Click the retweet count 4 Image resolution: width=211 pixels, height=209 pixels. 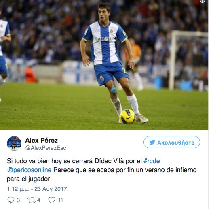tap(39, 200)
